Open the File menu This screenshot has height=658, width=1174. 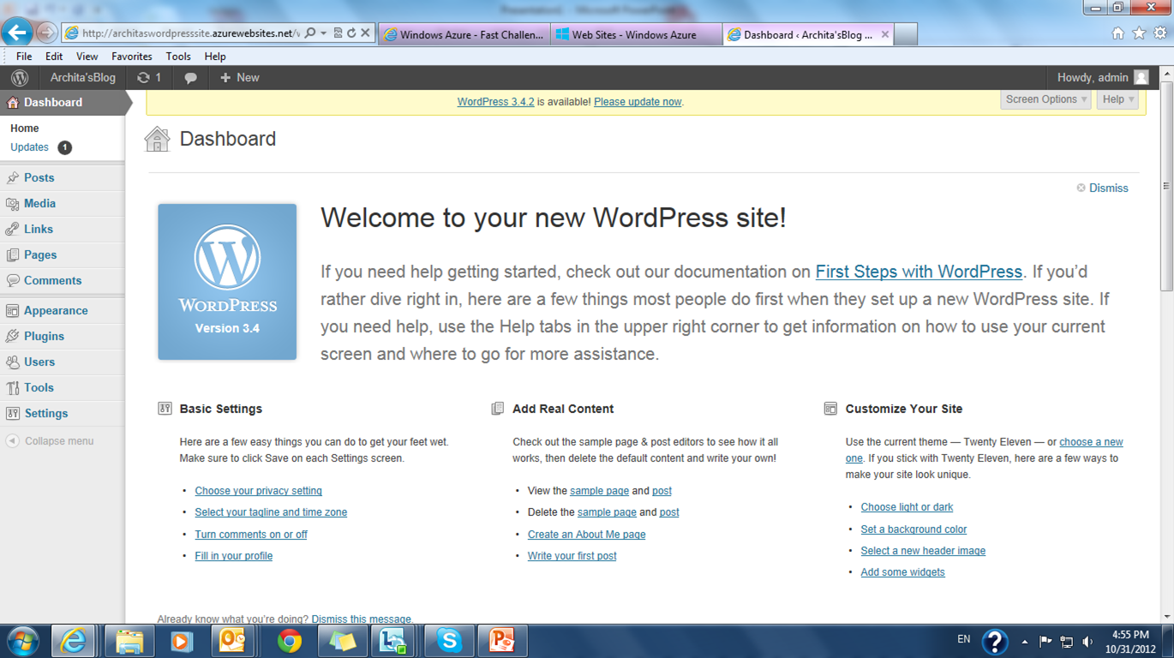(x=24, y=57)
